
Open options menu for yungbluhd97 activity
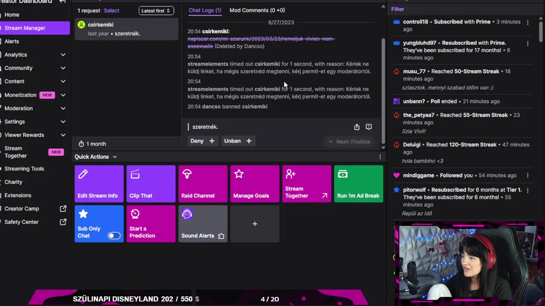[528, 43]
